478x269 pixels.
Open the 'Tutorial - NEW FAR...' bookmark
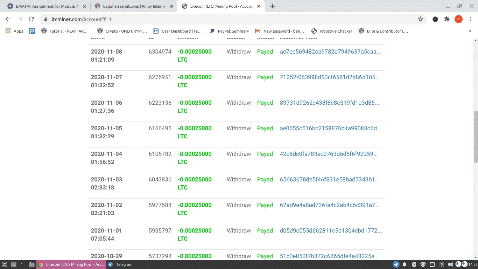(64, 31)
